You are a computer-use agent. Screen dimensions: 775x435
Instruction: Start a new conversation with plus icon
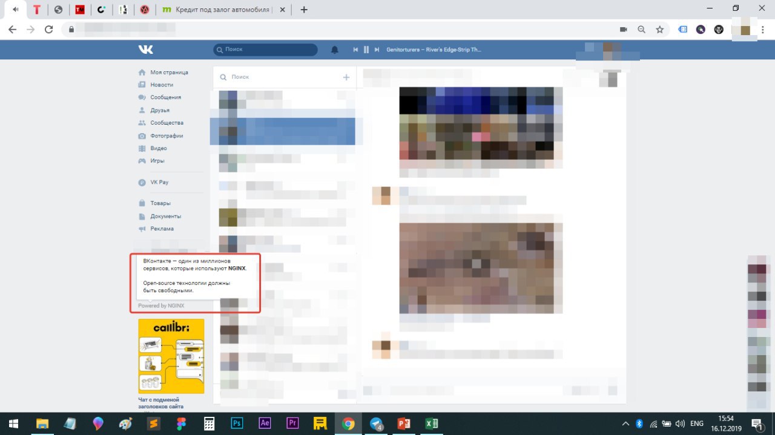tap(346, 77)
